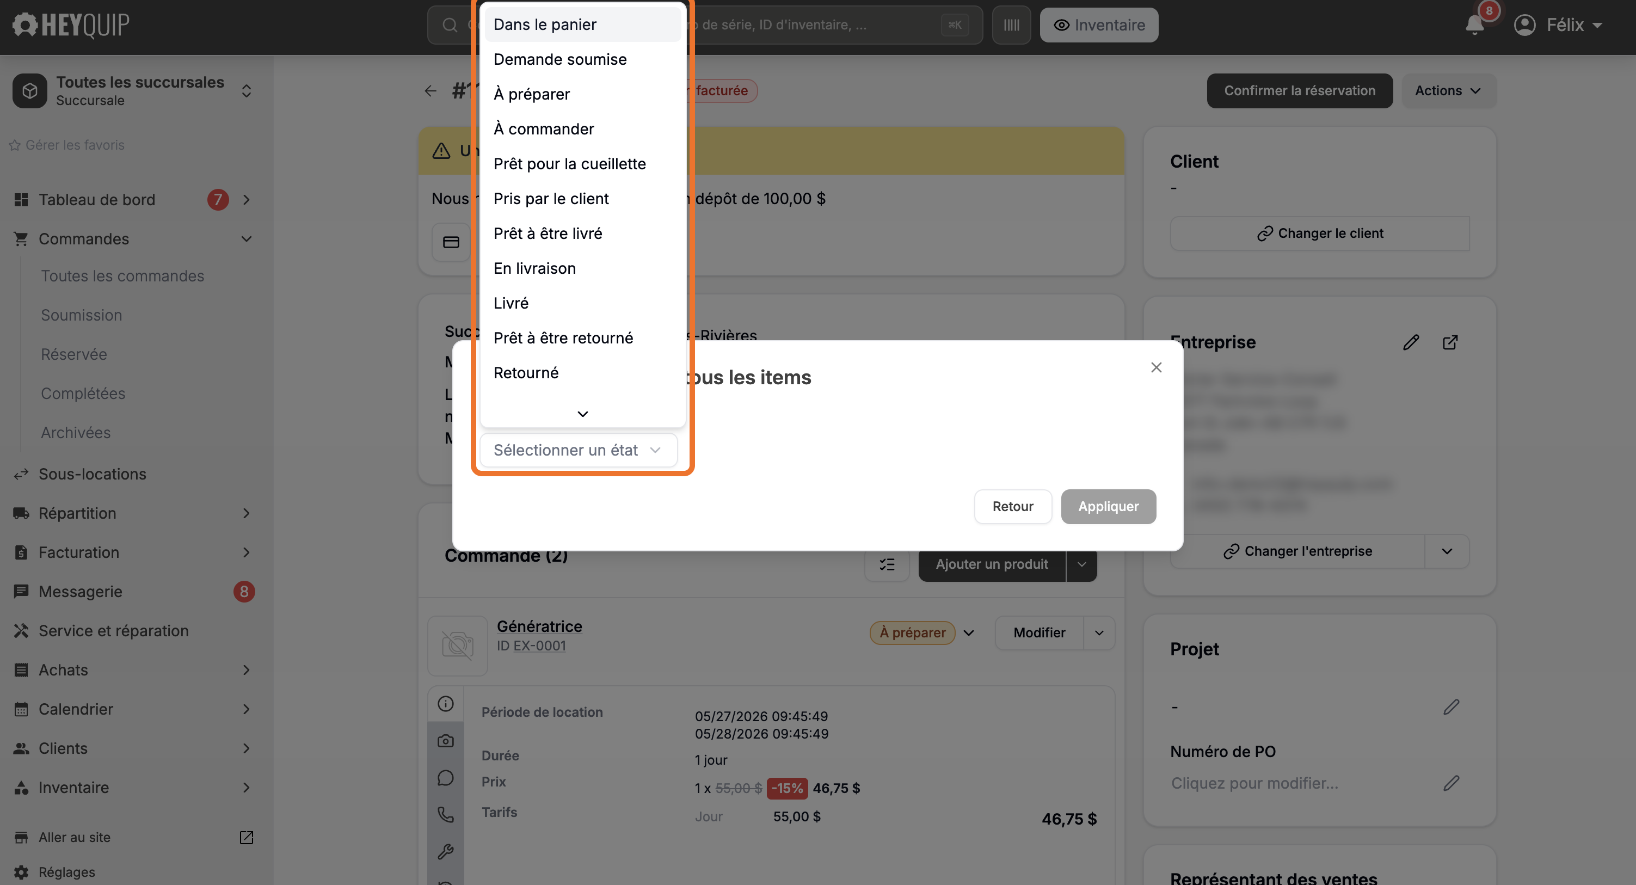Image resolution: width=1636 pixels, height=885 pixels.
Task: Open the notifications bell icon
Action: pos(1474,25)
